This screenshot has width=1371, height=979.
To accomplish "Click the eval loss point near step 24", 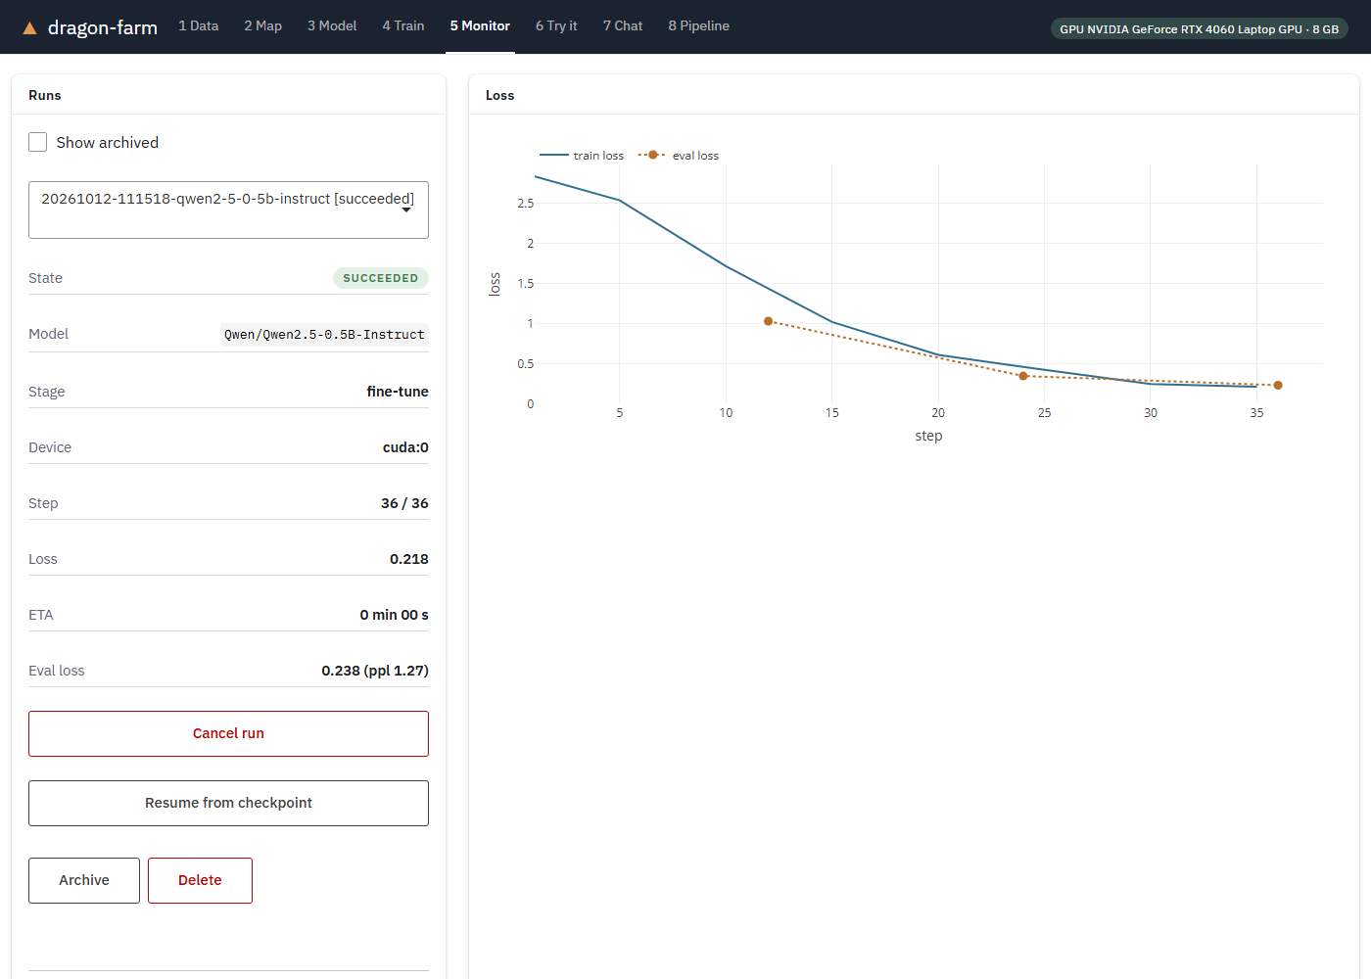I will 1023,376.
